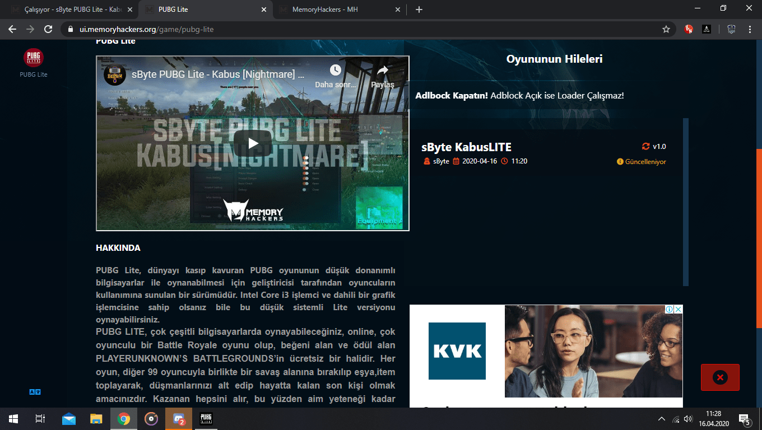Click the lock icon in the address bar
Viewport: 762px width, 430px height.
[x=71, y=29]
